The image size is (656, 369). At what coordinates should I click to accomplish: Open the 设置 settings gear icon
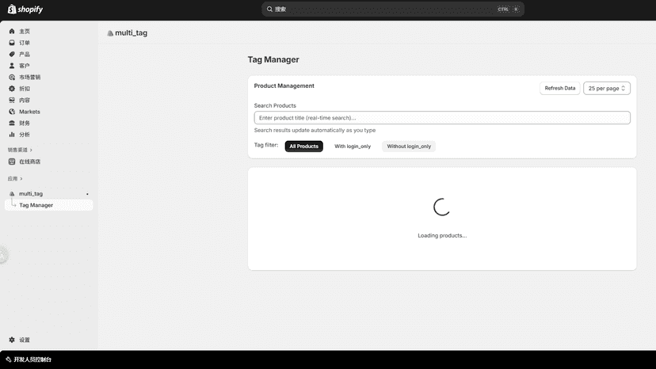click(x=12, y=340)
